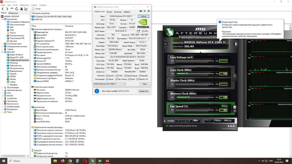Click the Отчёт report toolbar icon
This screenshot has width=292, height=164.
click(x=33, y=9)
